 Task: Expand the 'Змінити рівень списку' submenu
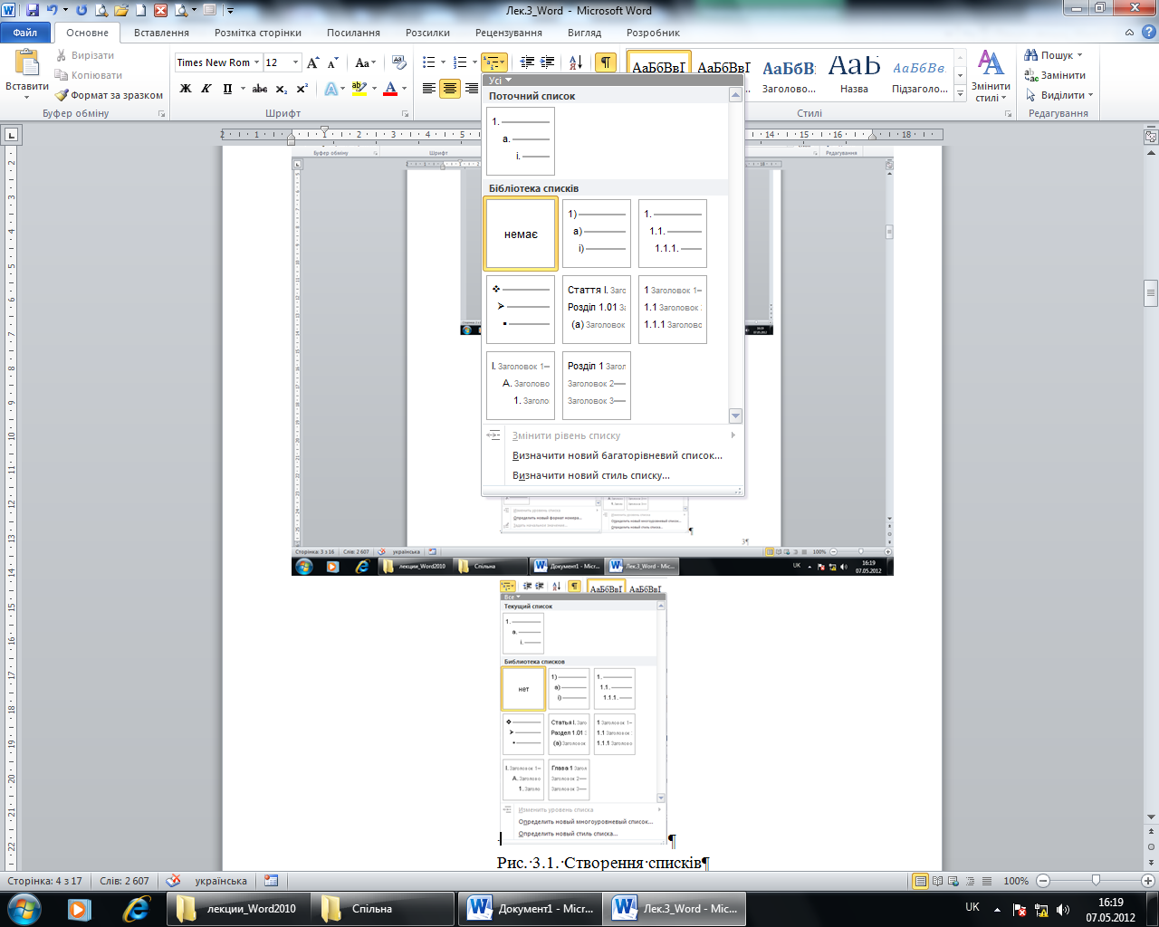point(612,435)
